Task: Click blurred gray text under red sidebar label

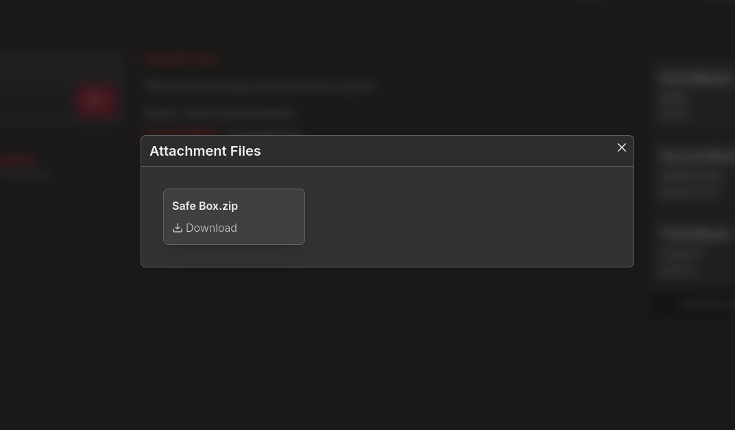Action: [26, 174]
